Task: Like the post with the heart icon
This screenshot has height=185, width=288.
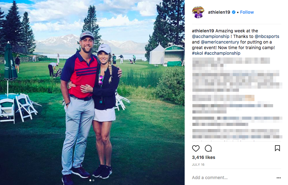Action: pyautogui.click(x=196, y=148)
